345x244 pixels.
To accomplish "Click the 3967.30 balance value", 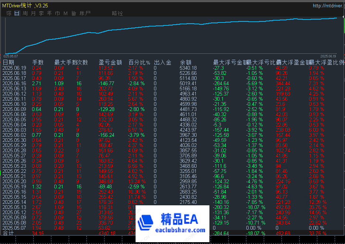I will pos(188,135).
